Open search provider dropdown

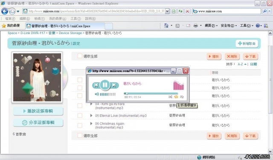click(269, 12)
